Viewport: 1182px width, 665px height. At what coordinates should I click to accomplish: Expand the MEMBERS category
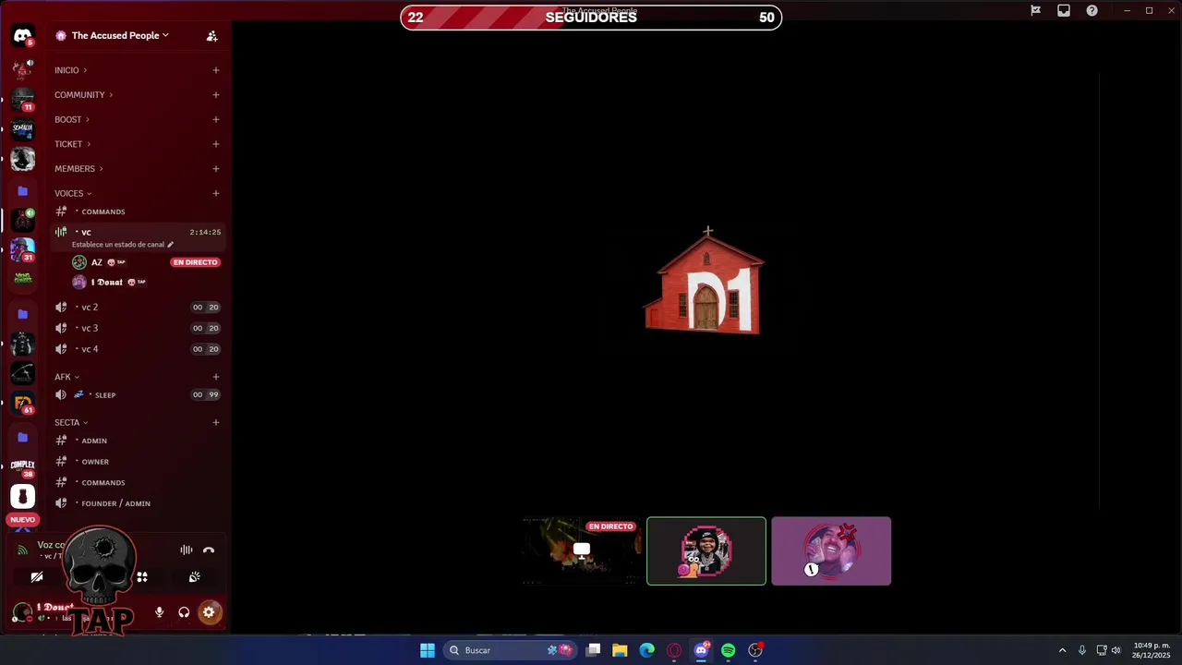point(78,169)
